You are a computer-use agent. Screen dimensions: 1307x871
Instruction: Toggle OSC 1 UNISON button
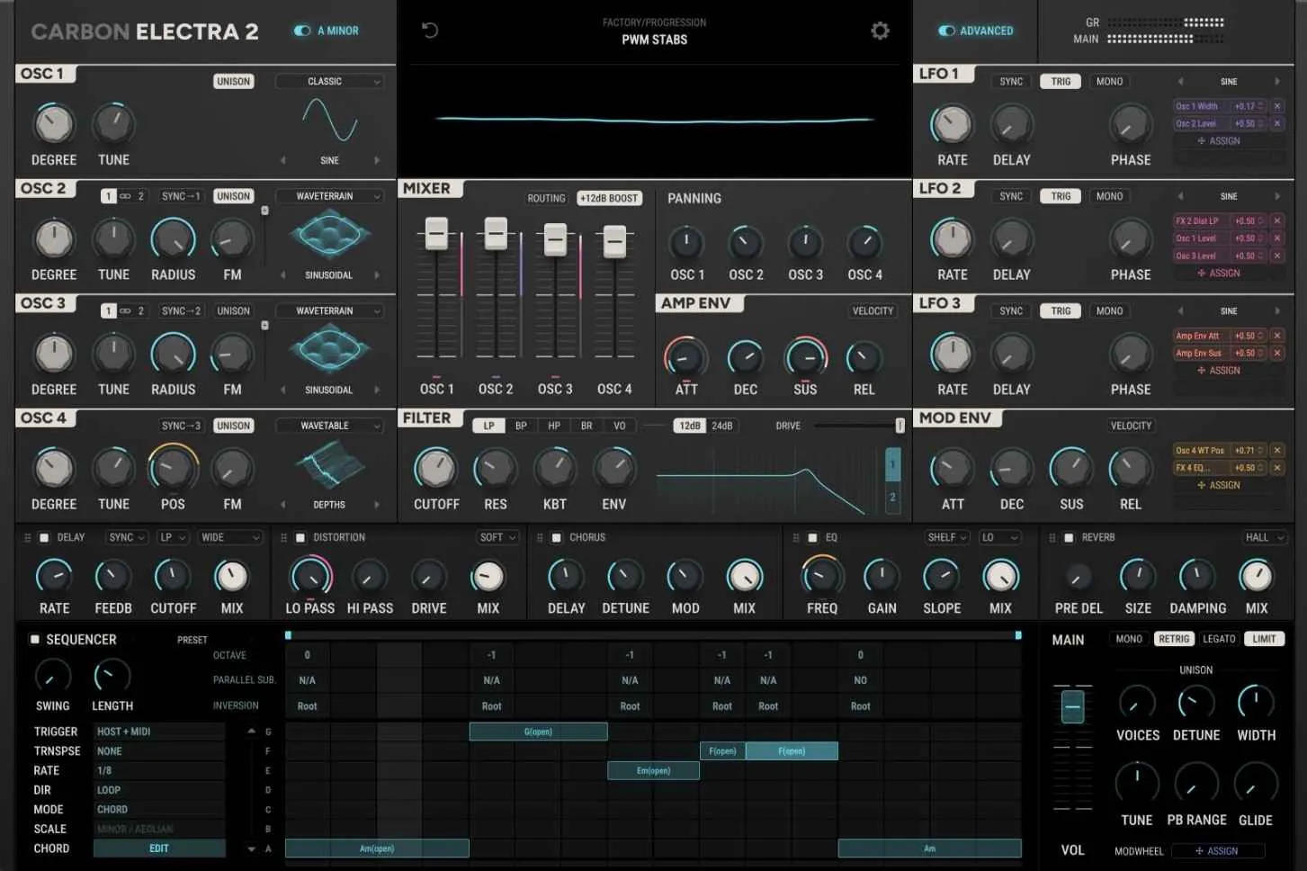(233, 81)
